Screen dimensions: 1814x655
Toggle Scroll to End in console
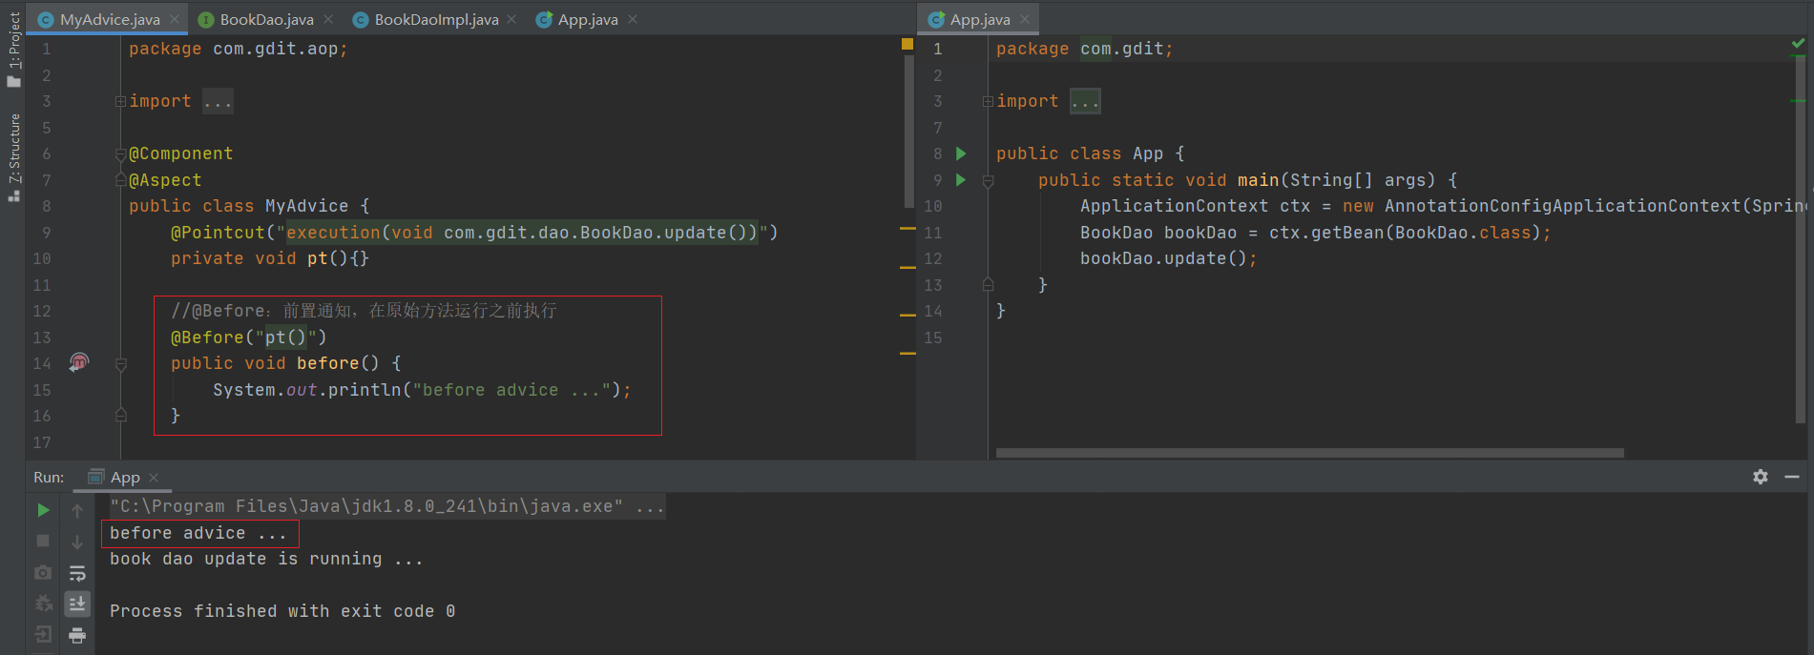pyautogui.click(x=77, y=604)
